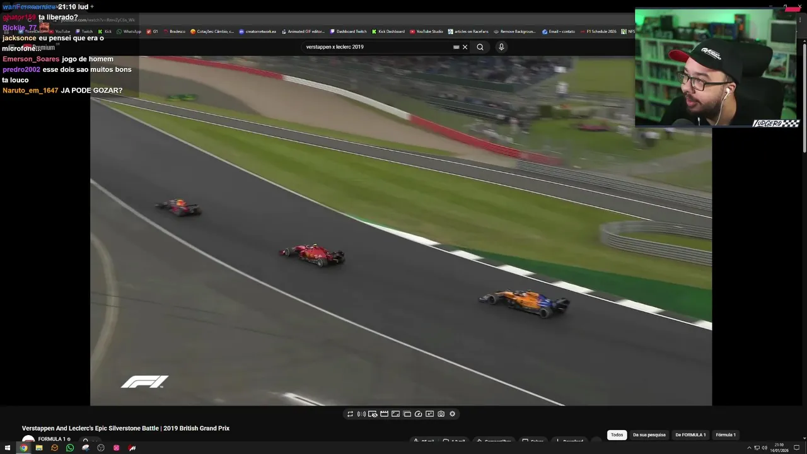Open the Email – contato bookmark

(x=559, y=32)
